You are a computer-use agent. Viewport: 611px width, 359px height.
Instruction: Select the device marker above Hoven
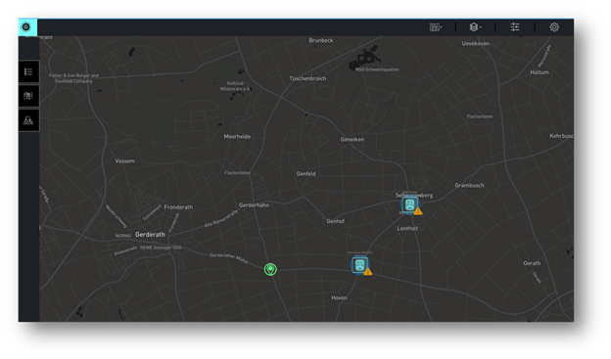pyautogui.click(x=359, y=265)
